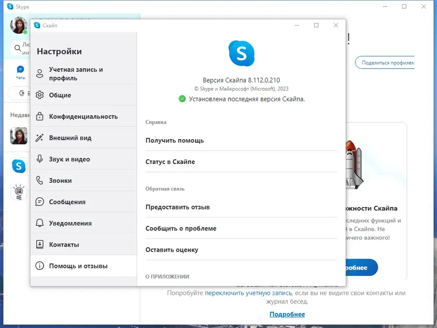The height and width of the screenshot is (328, 437).
Task: Click the green checkmark update status icon
Action: click(182, 99)
